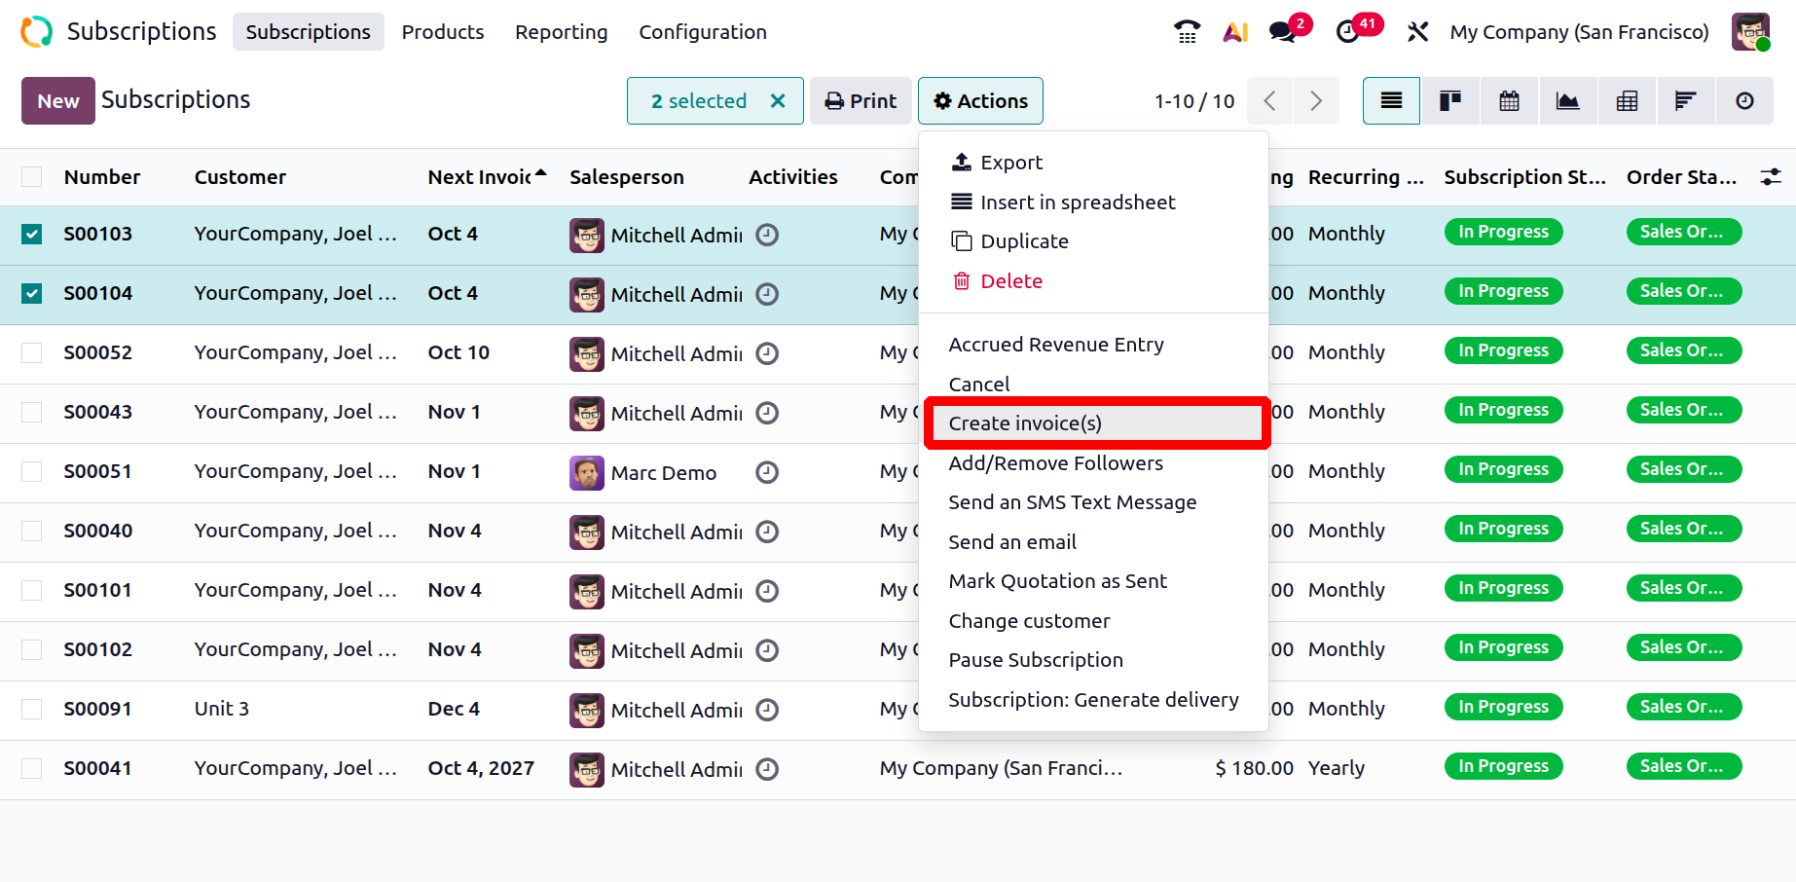The image size is (1796, 882).
Task: Open the activities clock icon in navbar
Action: (x=1348, y=32)
